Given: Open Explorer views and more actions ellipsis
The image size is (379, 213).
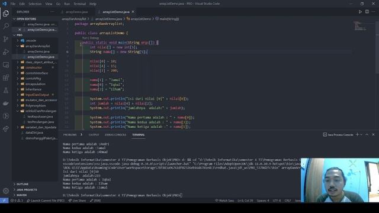Looking at the screenshot, I should [x=52, y=12].
